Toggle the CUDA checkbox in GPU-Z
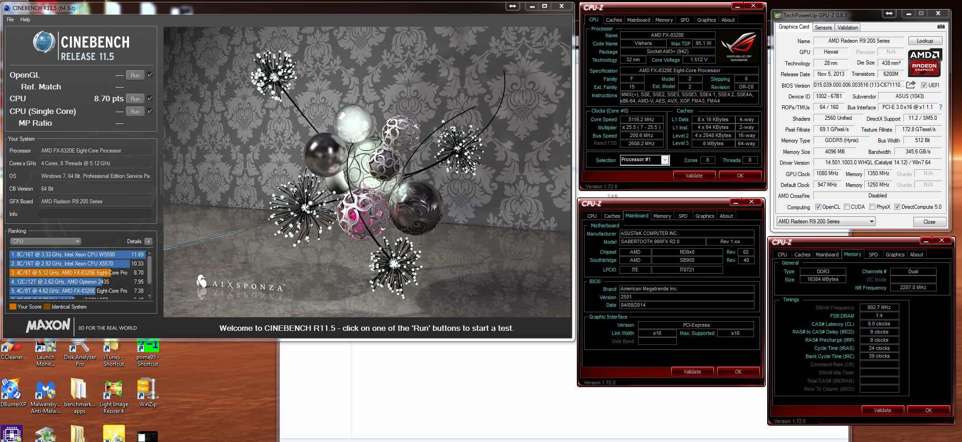962x442 pixels. pyautogui.click(x=847, y=207)
